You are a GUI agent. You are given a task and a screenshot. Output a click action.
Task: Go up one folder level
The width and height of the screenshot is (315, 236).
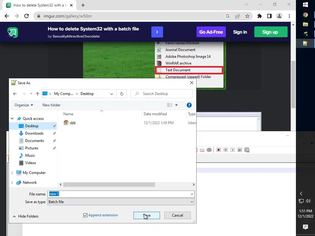click(x=37, y=94)
